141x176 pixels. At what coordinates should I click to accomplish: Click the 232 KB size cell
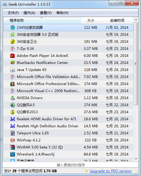tap(90, 140)
